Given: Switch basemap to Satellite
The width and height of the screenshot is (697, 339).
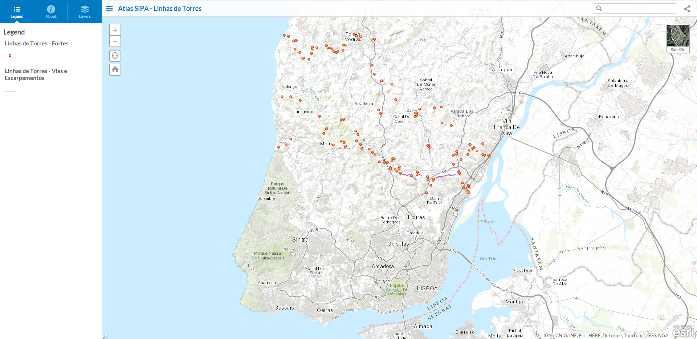Looking at the screenshot, I should (x=678, y=39).
